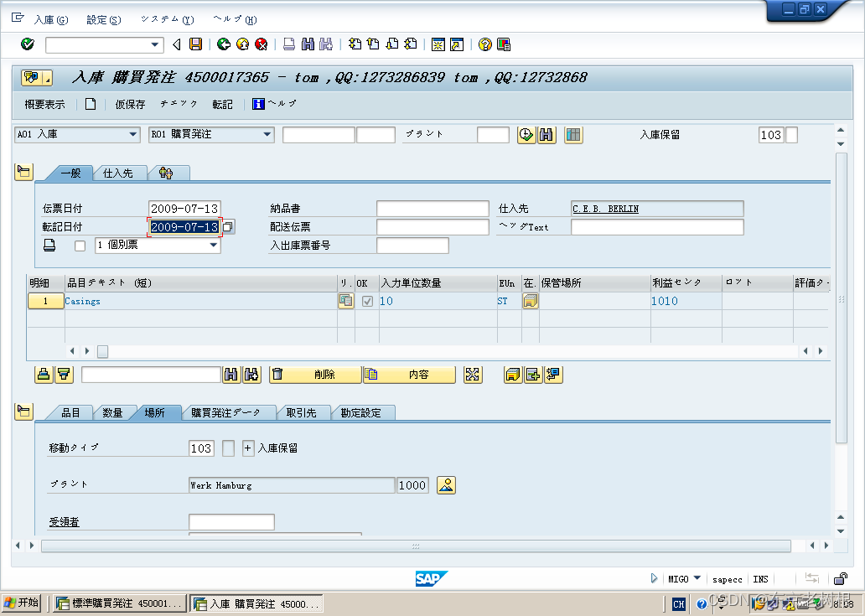Image resolution: width=865 pixels, height=616 pixels.
Task: Click the 納品書 delivery note input field
Action: click(432, 209)
